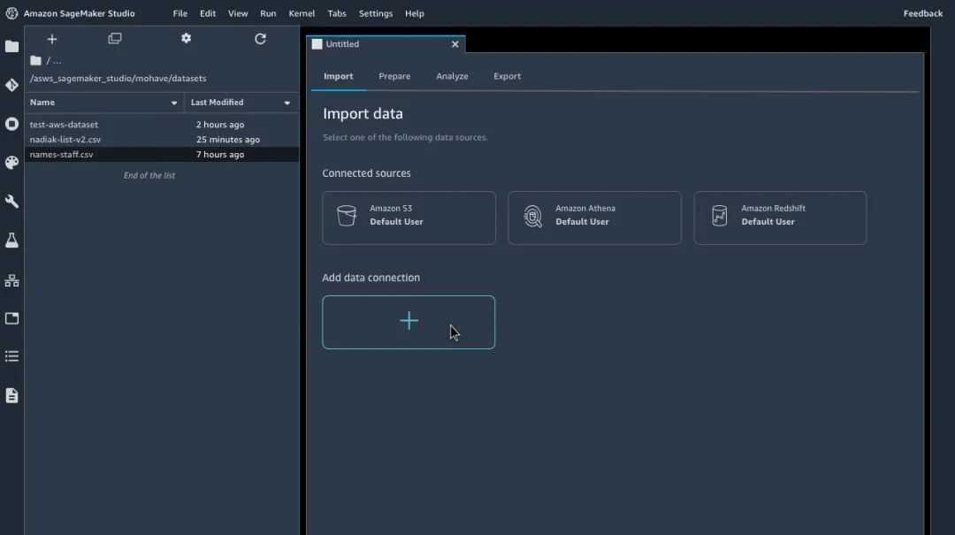This screenshot has height=535, width=955.
Task: Click the Last Modified column header
Action: 241,103
